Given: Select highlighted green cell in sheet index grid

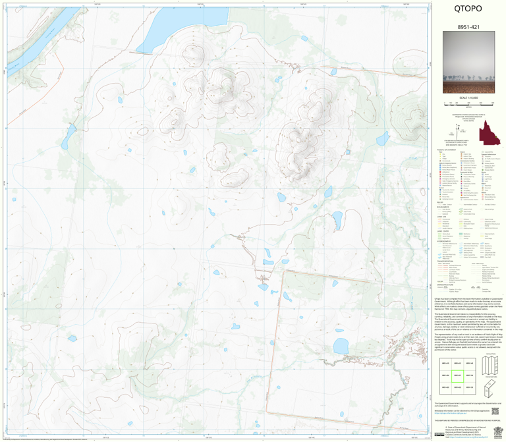Looking at the screenshot, I should pyautogui.click(x=457, y=376).
